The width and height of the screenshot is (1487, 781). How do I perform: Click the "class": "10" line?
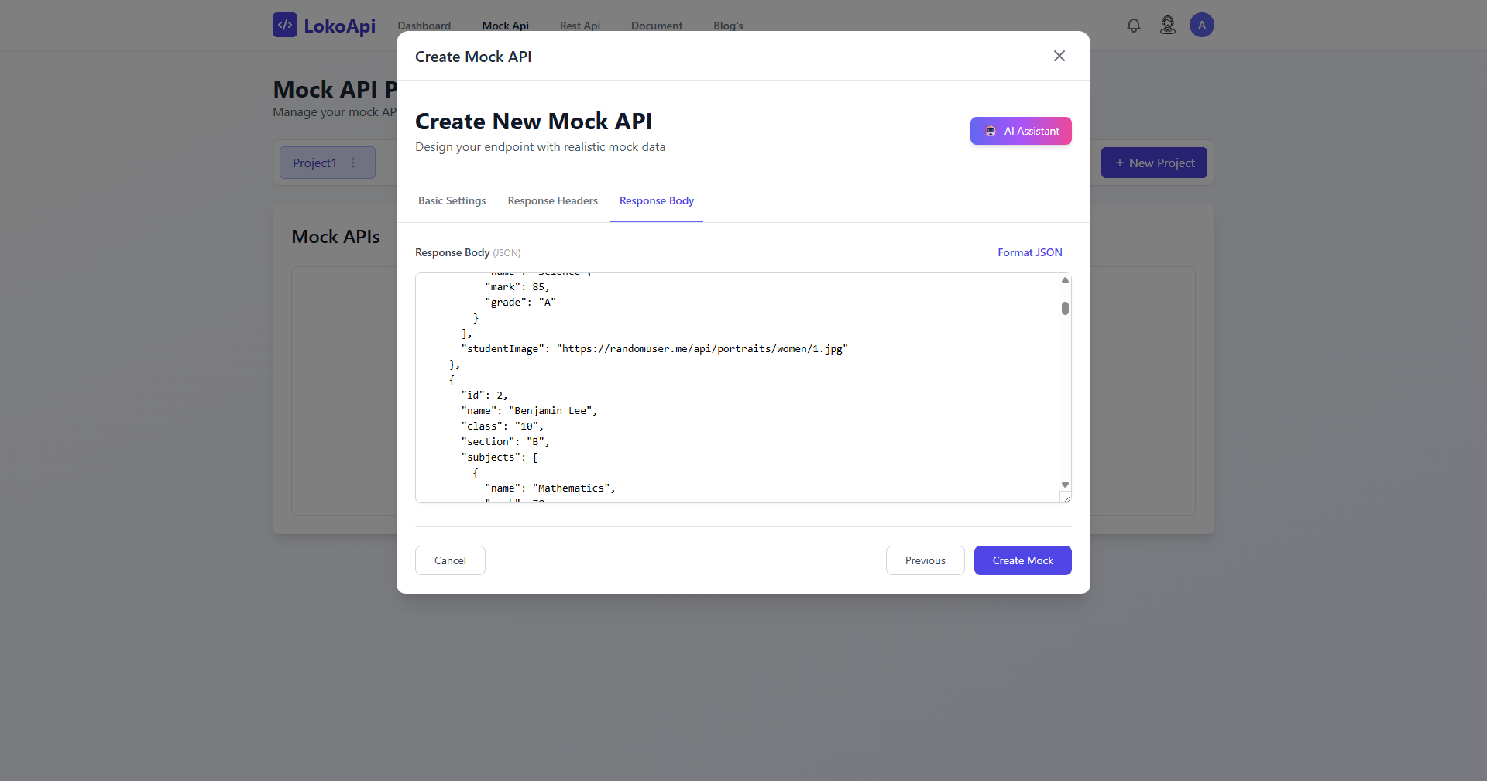[503, 426]
